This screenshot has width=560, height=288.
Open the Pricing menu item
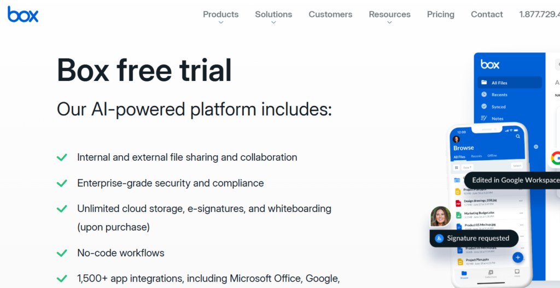[440, 15]
